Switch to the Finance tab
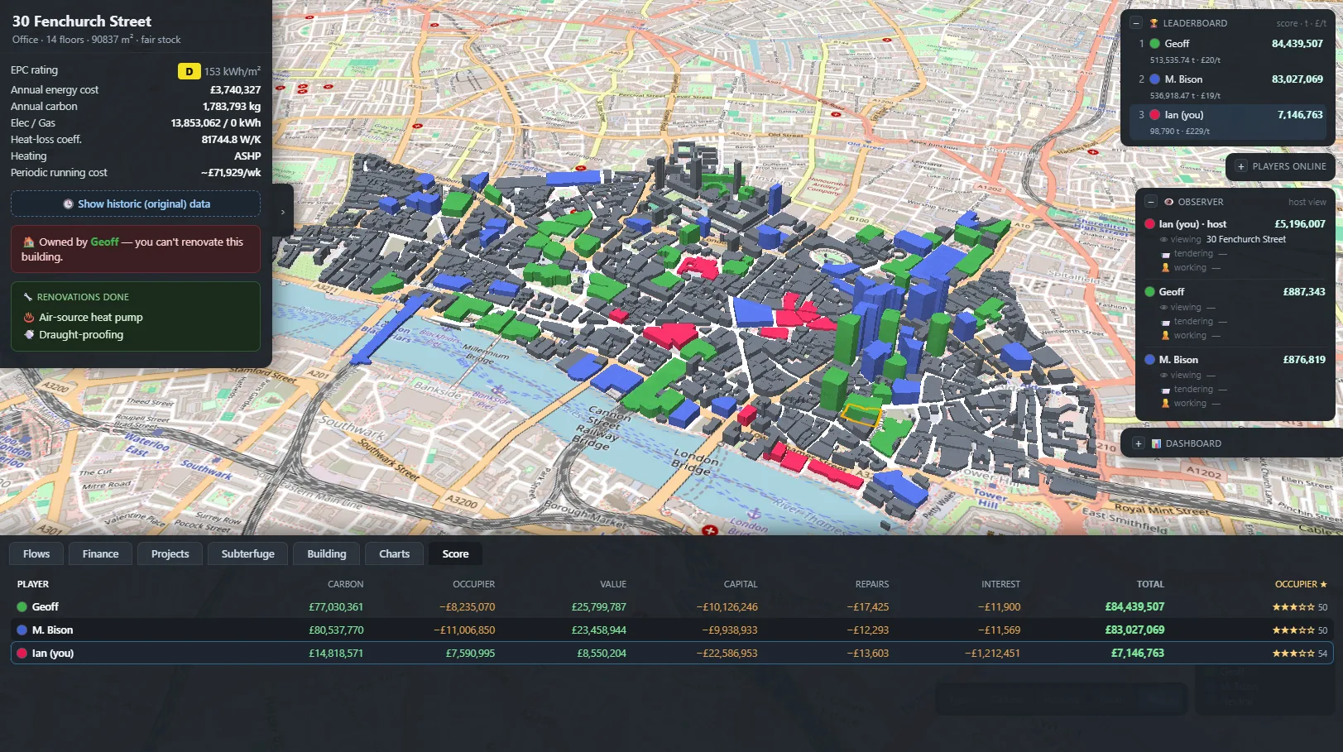The width and height of the screenshot is (1343, 752). click(100, 554)
